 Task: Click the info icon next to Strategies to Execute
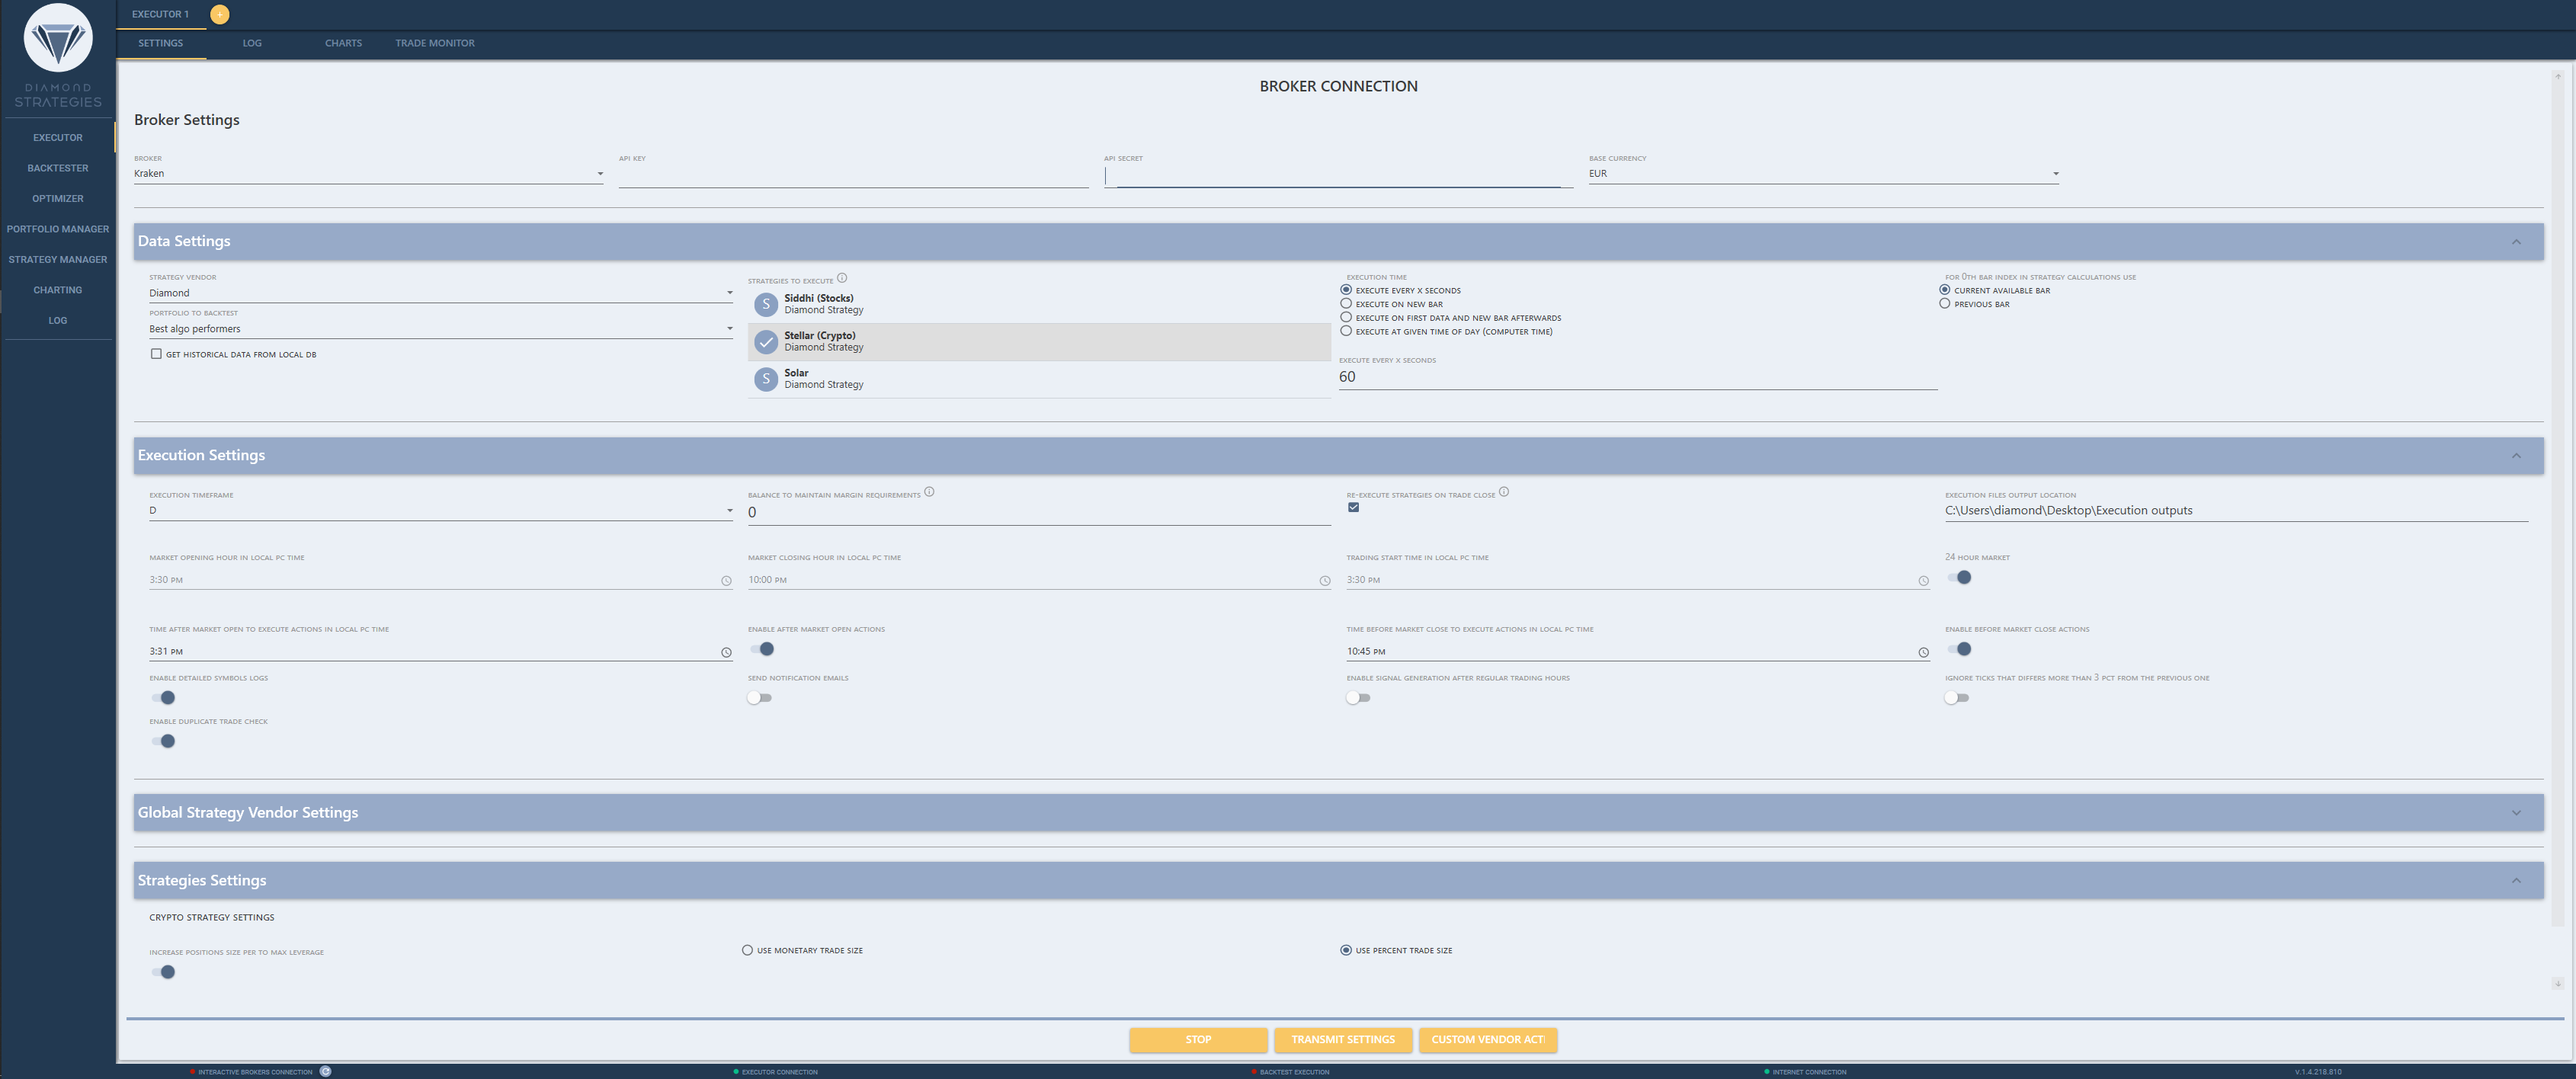pyautogui.click(x=842, y=278)
